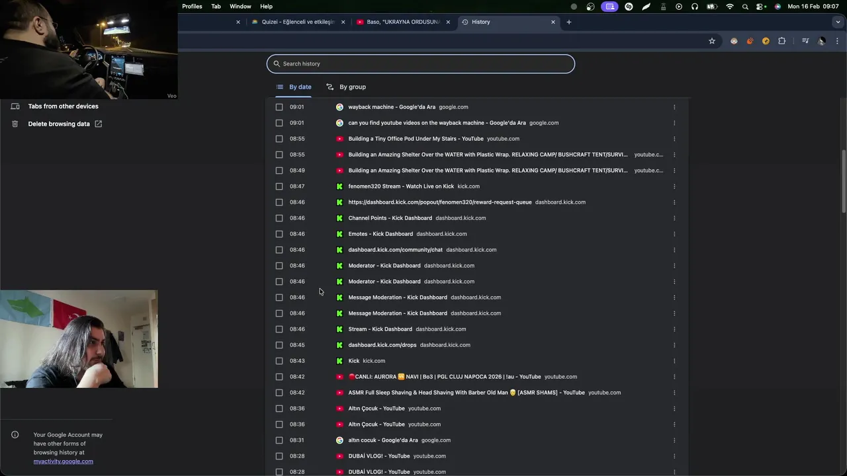Image resolution: width=847 pixels, height=476 pixels.
Task: Open the reward-request-queue history link
Action: point(440,202)
